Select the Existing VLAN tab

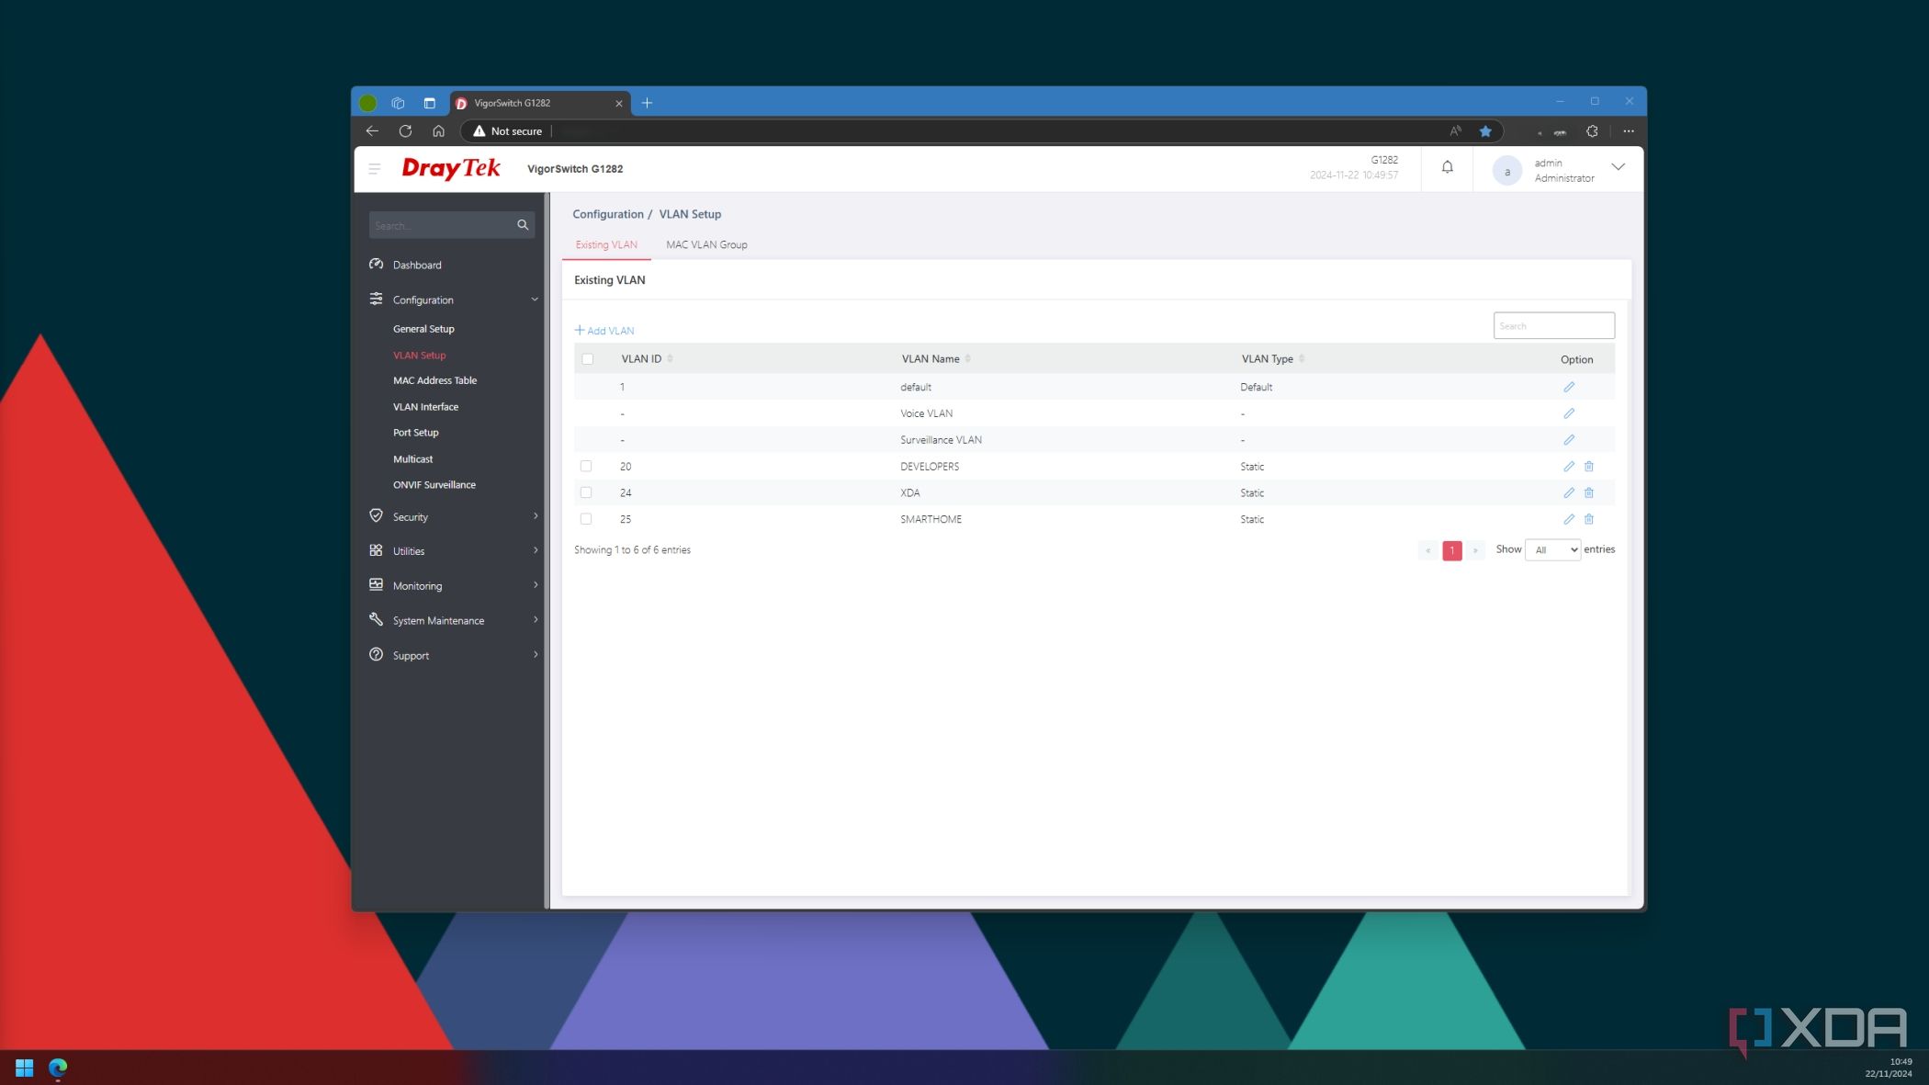[x=605, y=243]
